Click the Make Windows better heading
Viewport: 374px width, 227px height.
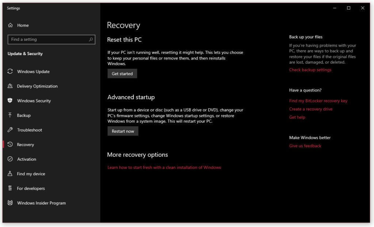(310, 137)
